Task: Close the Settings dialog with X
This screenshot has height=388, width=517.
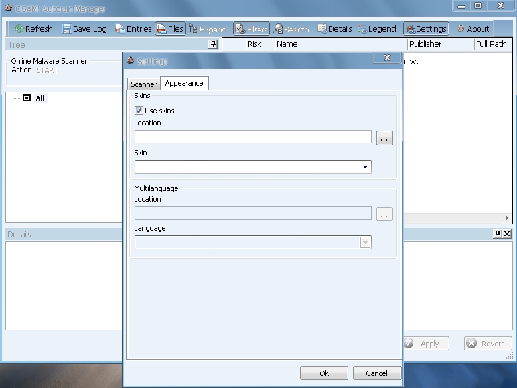Action: [387, 58]
